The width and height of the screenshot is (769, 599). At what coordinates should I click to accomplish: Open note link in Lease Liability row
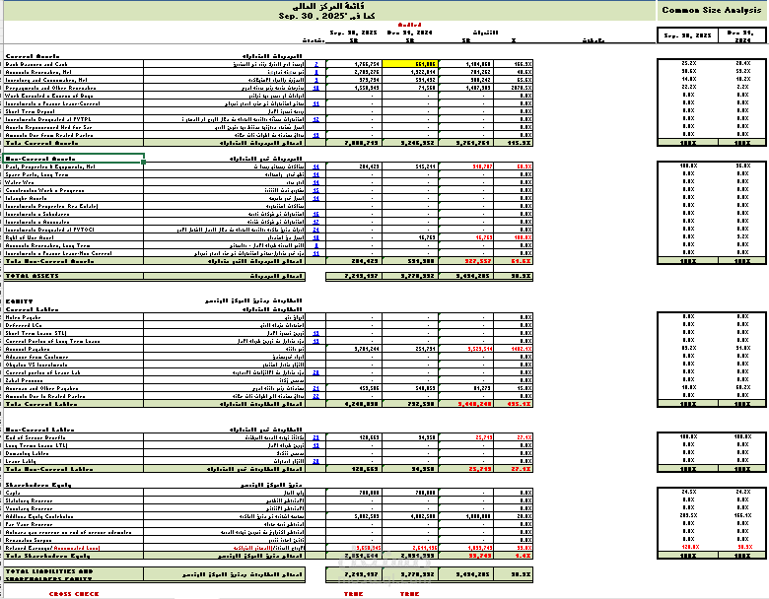coord(316,461)
